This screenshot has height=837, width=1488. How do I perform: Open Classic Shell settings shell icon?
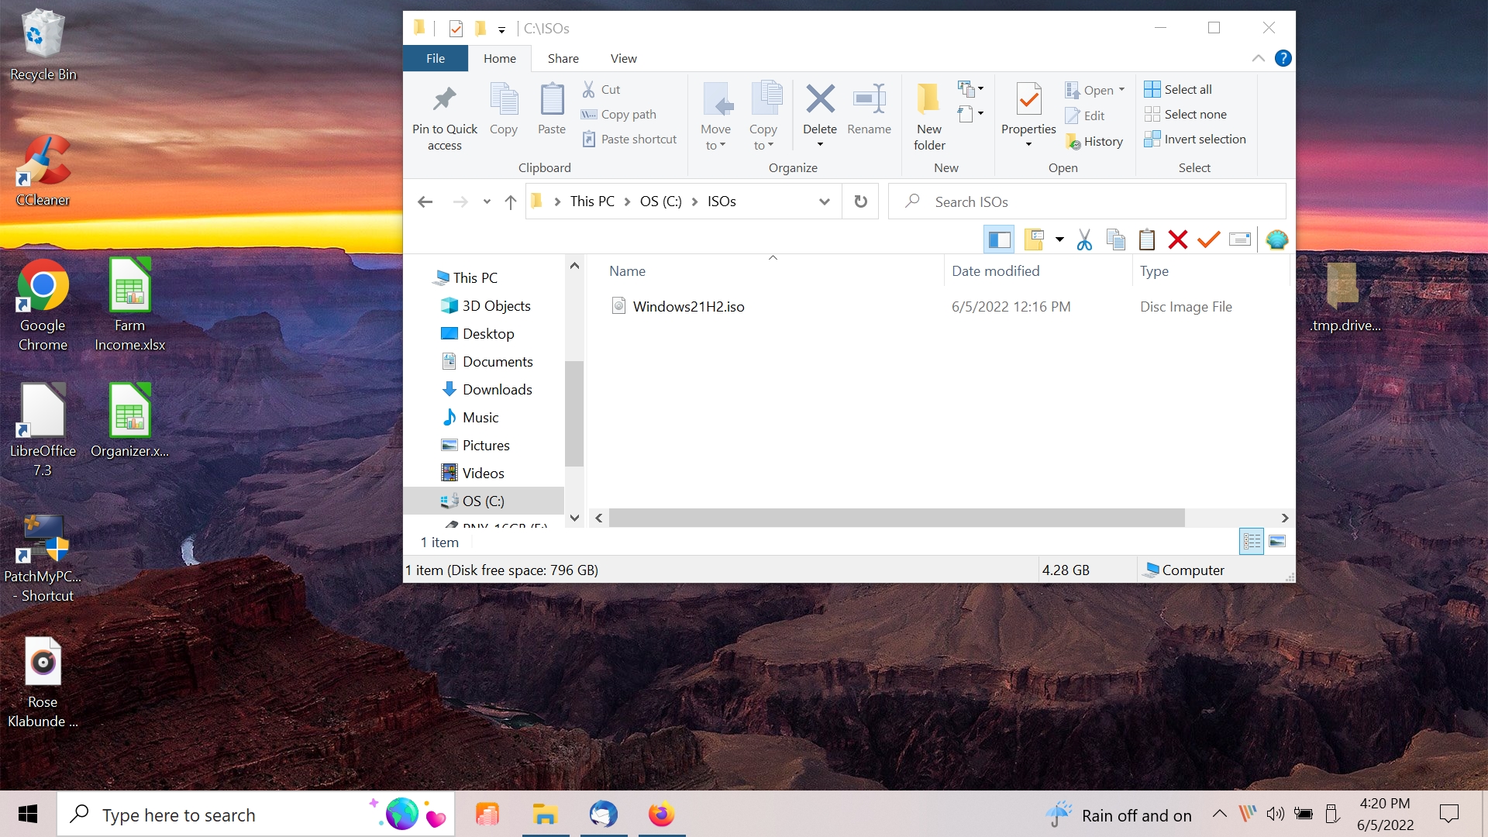pos(1276,239)
